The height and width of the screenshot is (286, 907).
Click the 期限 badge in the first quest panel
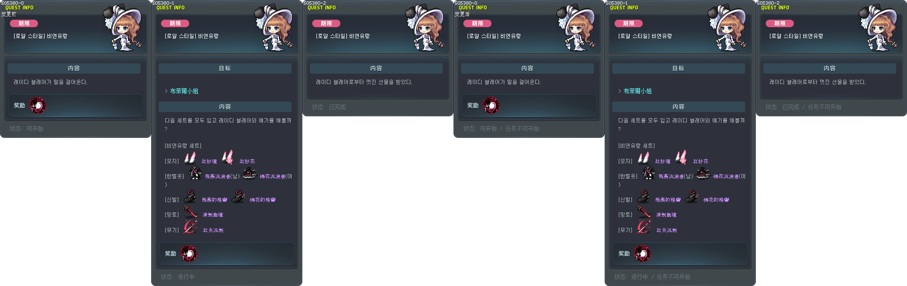coord(24,23)
